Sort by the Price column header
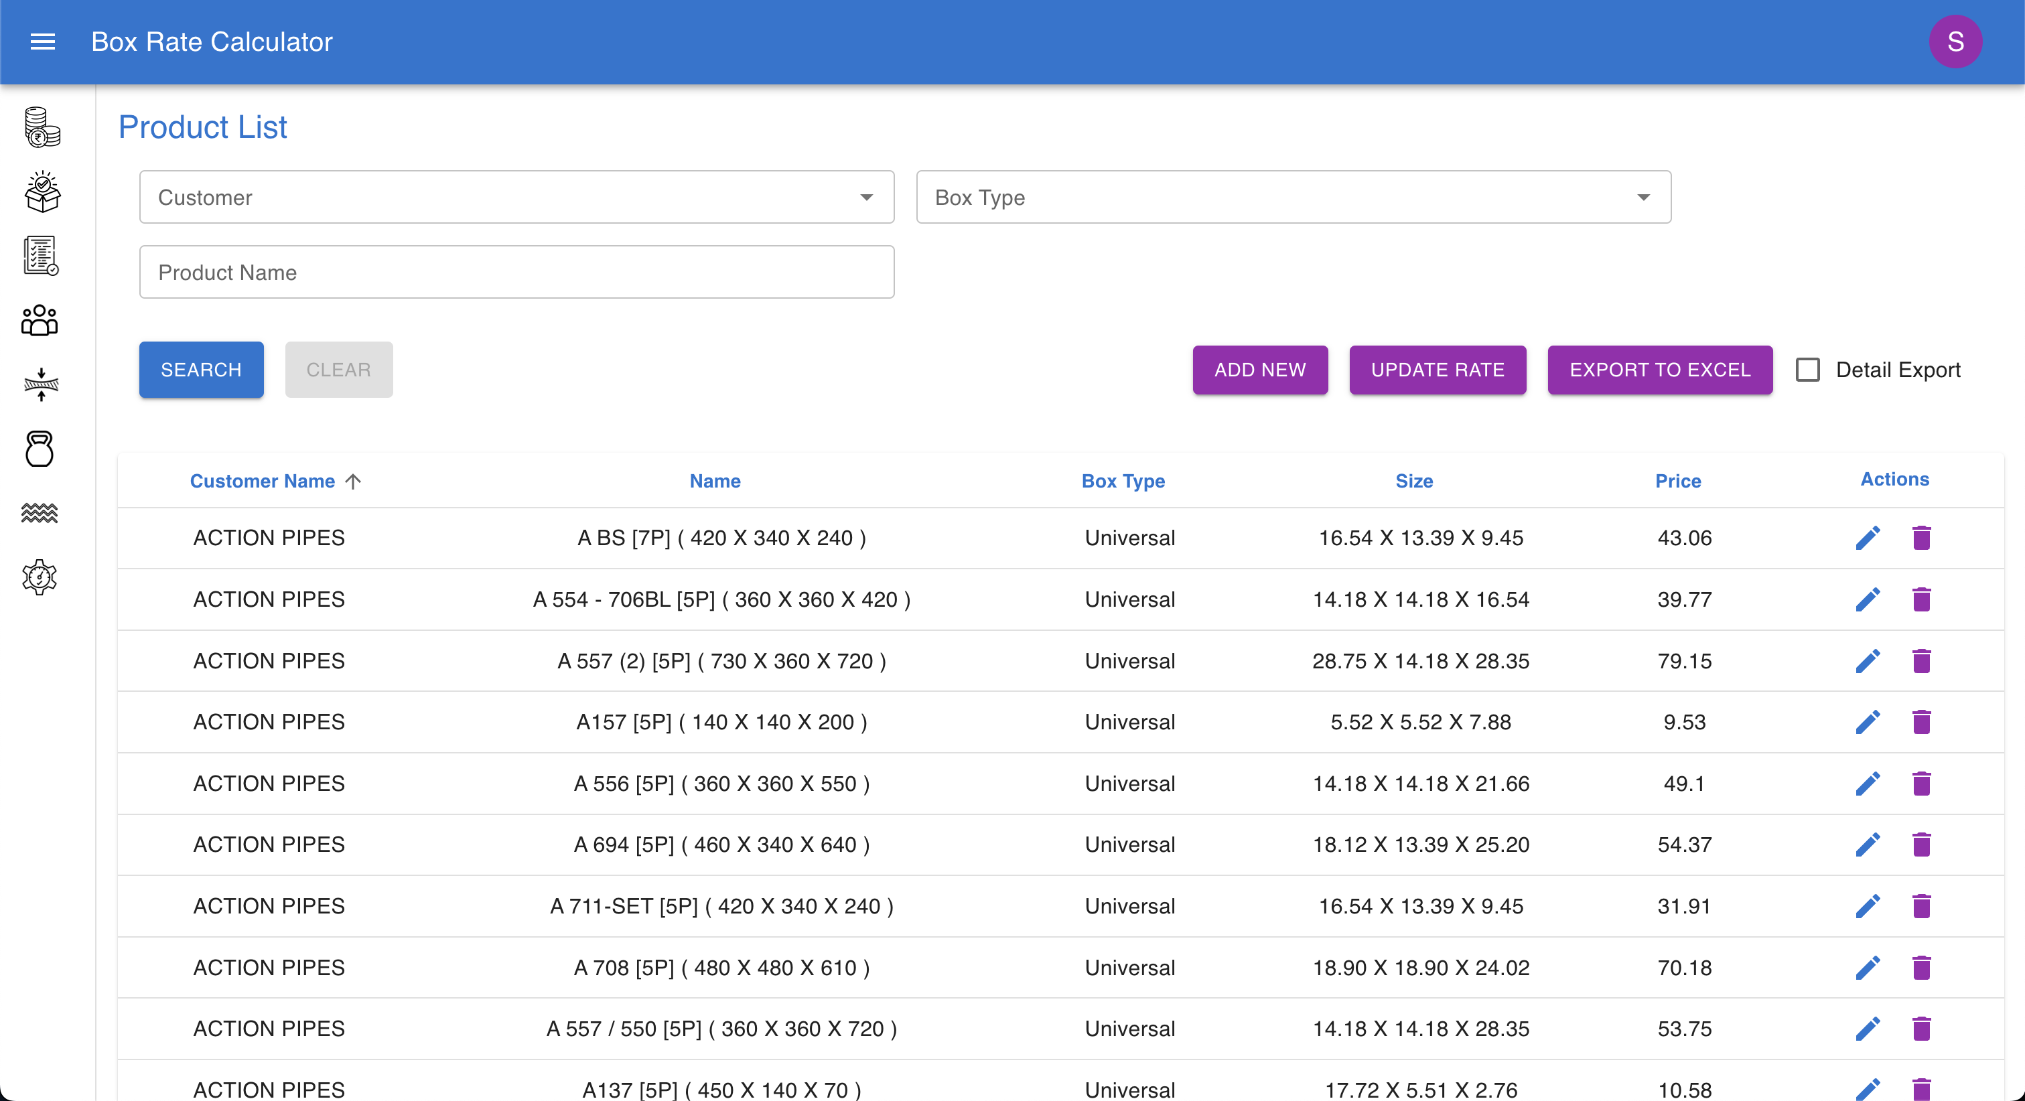Viewport: 2025px width, 1101px height. pyautogui.click(x=1677, y=481)
